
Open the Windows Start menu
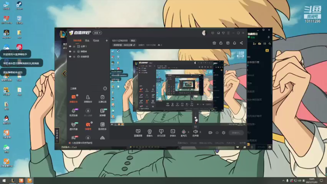4,180
